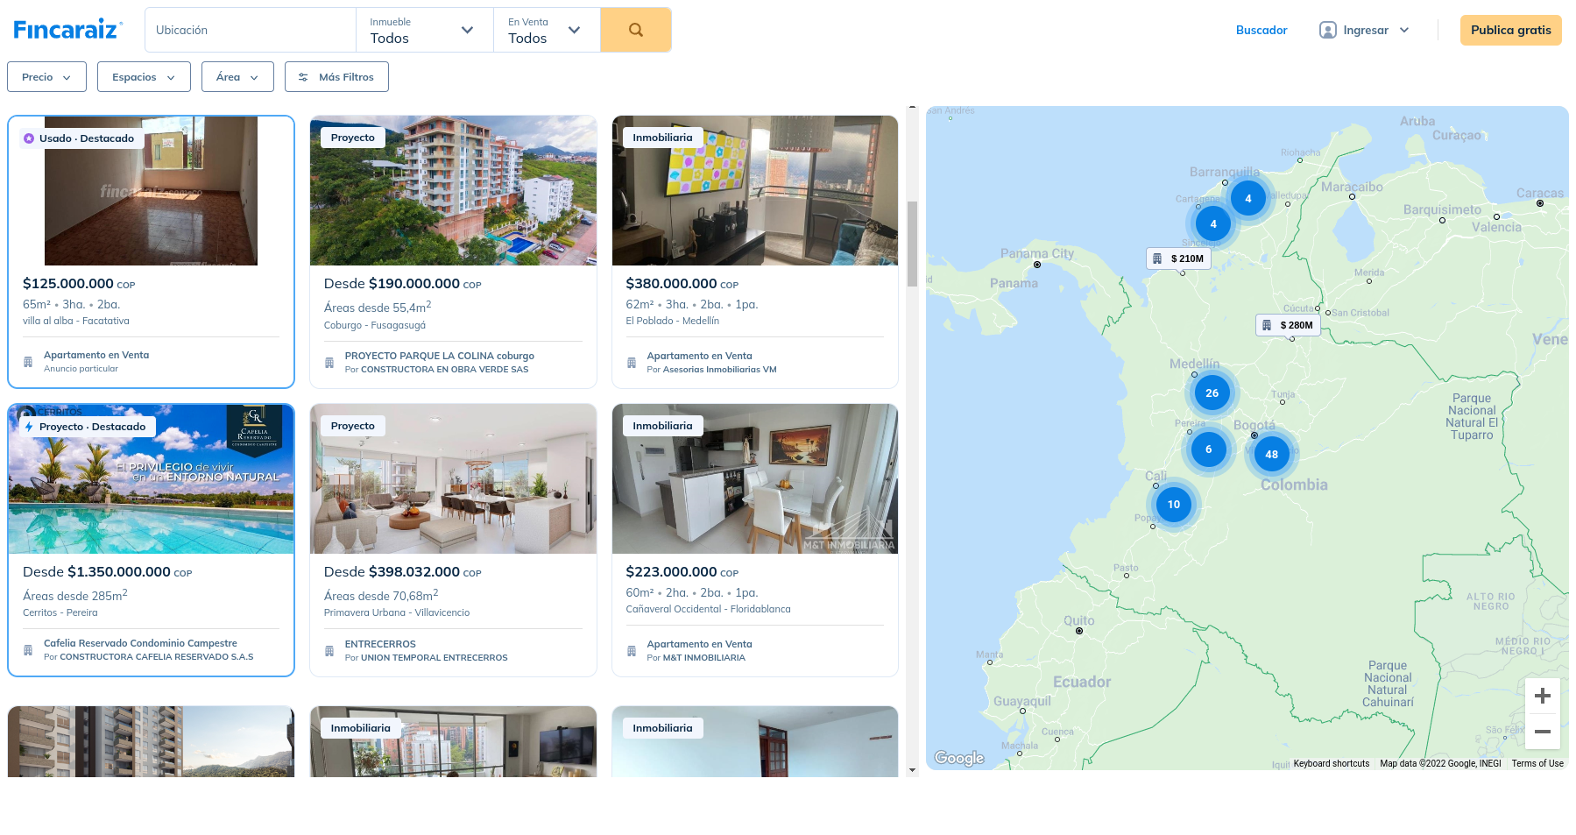Zoom out on the map
1576x835 pixels.
coord(1542,732)
